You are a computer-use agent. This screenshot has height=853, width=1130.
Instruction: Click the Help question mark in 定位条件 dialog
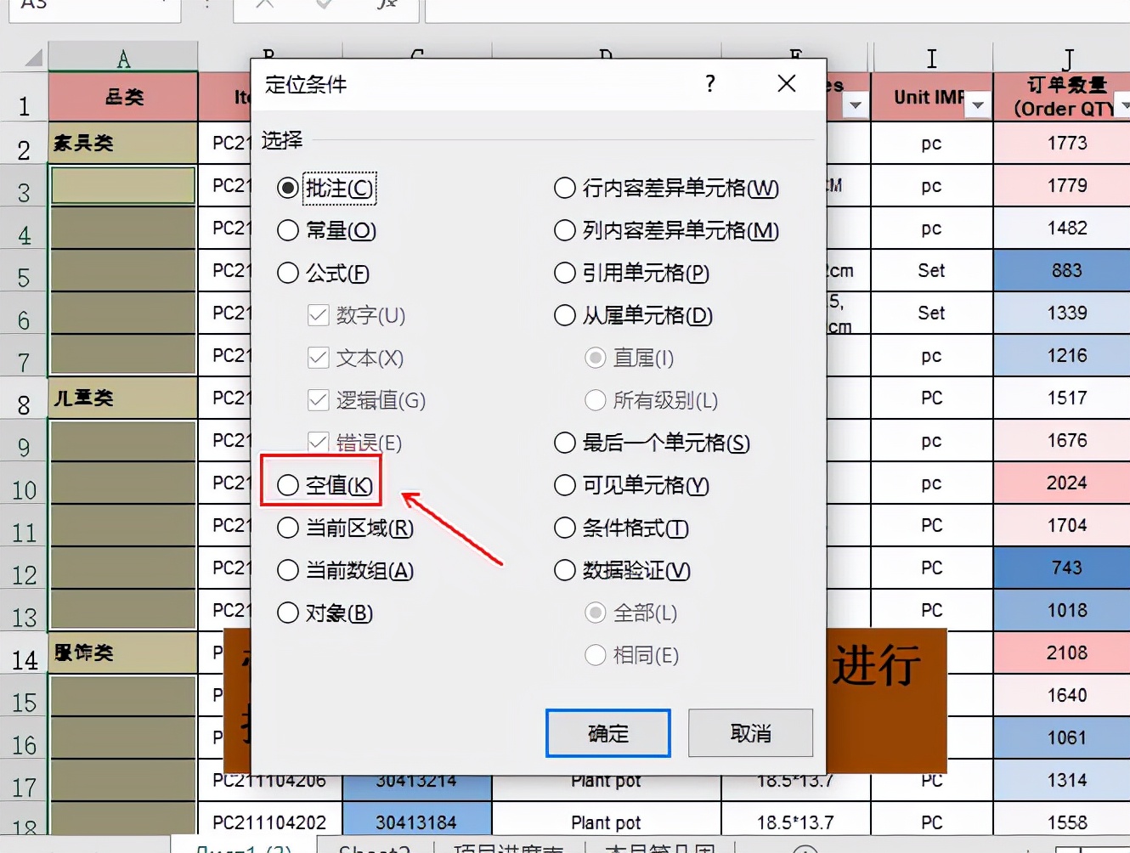(x=709, y=84)
